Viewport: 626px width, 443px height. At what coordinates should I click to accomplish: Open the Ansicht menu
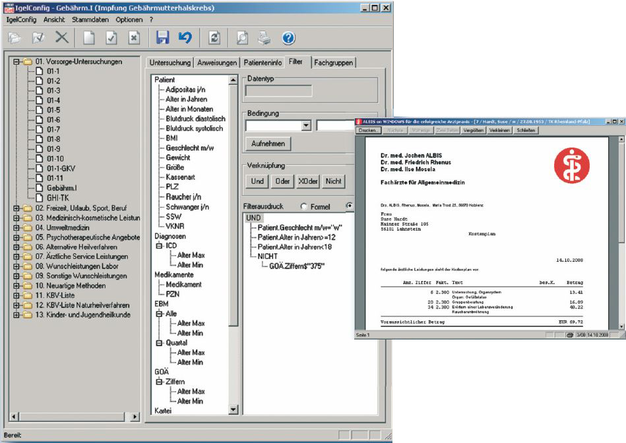coord(54,20)
